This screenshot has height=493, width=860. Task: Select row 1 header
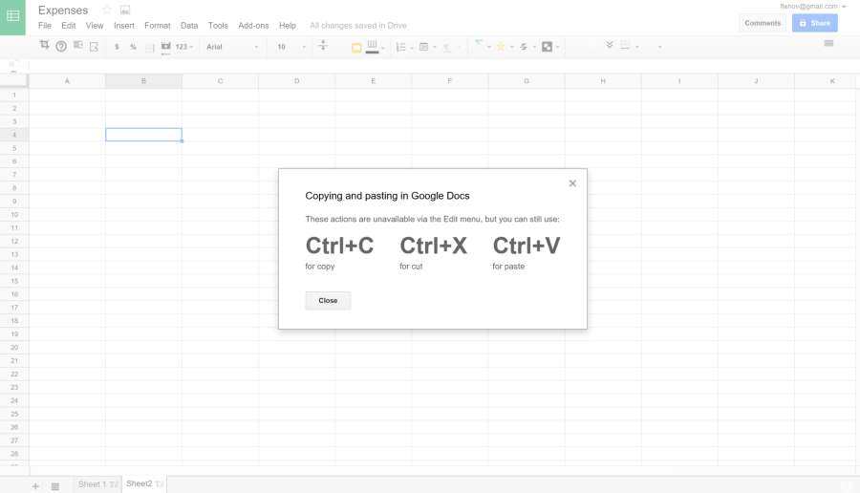pos(14,95)
